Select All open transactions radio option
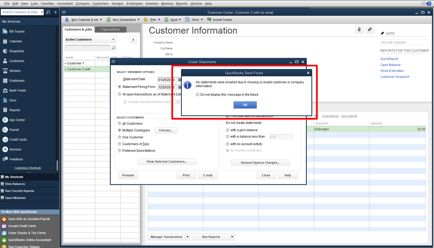Image resolution: width=434 pixels, height=248 pixels. point(120,94)
